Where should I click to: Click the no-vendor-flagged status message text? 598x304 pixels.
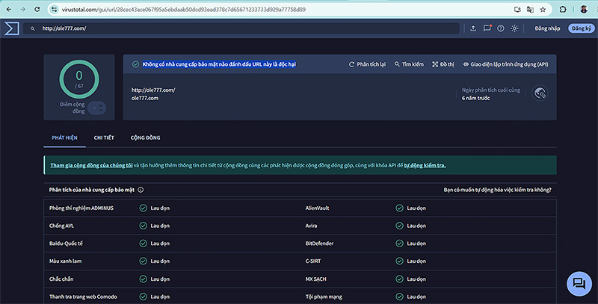click(219, 64)
